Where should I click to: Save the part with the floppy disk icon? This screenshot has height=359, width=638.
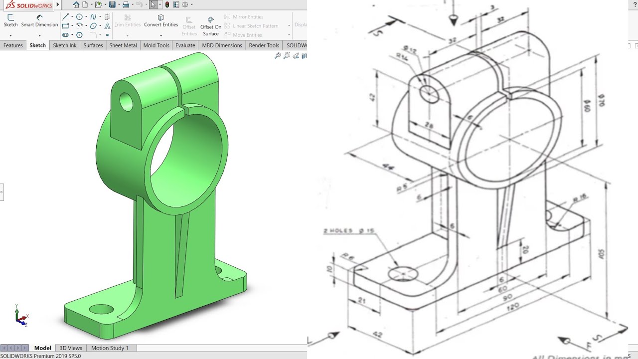pos(112,5)
